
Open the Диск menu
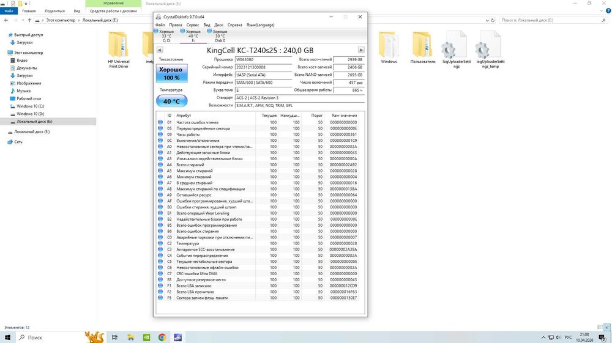[219, 25]
